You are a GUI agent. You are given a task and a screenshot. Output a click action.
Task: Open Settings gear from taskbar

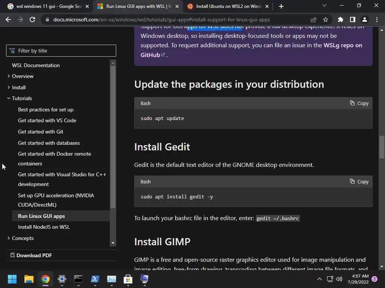pyautogui.click(x=62, y=279)
